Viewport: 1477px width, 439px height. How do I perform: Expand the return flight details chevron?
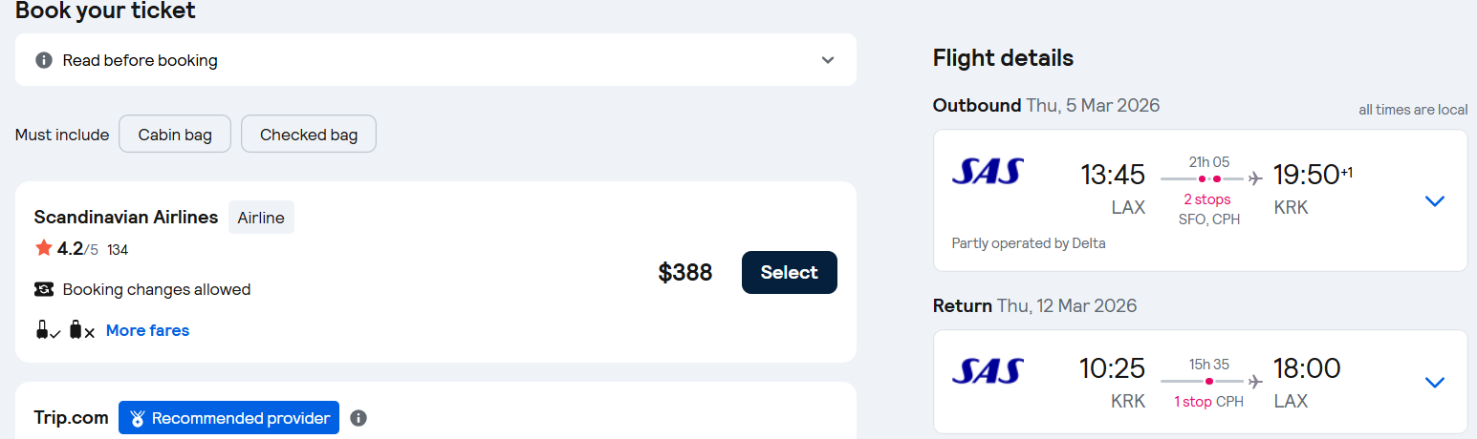[x=1434, y=383]
